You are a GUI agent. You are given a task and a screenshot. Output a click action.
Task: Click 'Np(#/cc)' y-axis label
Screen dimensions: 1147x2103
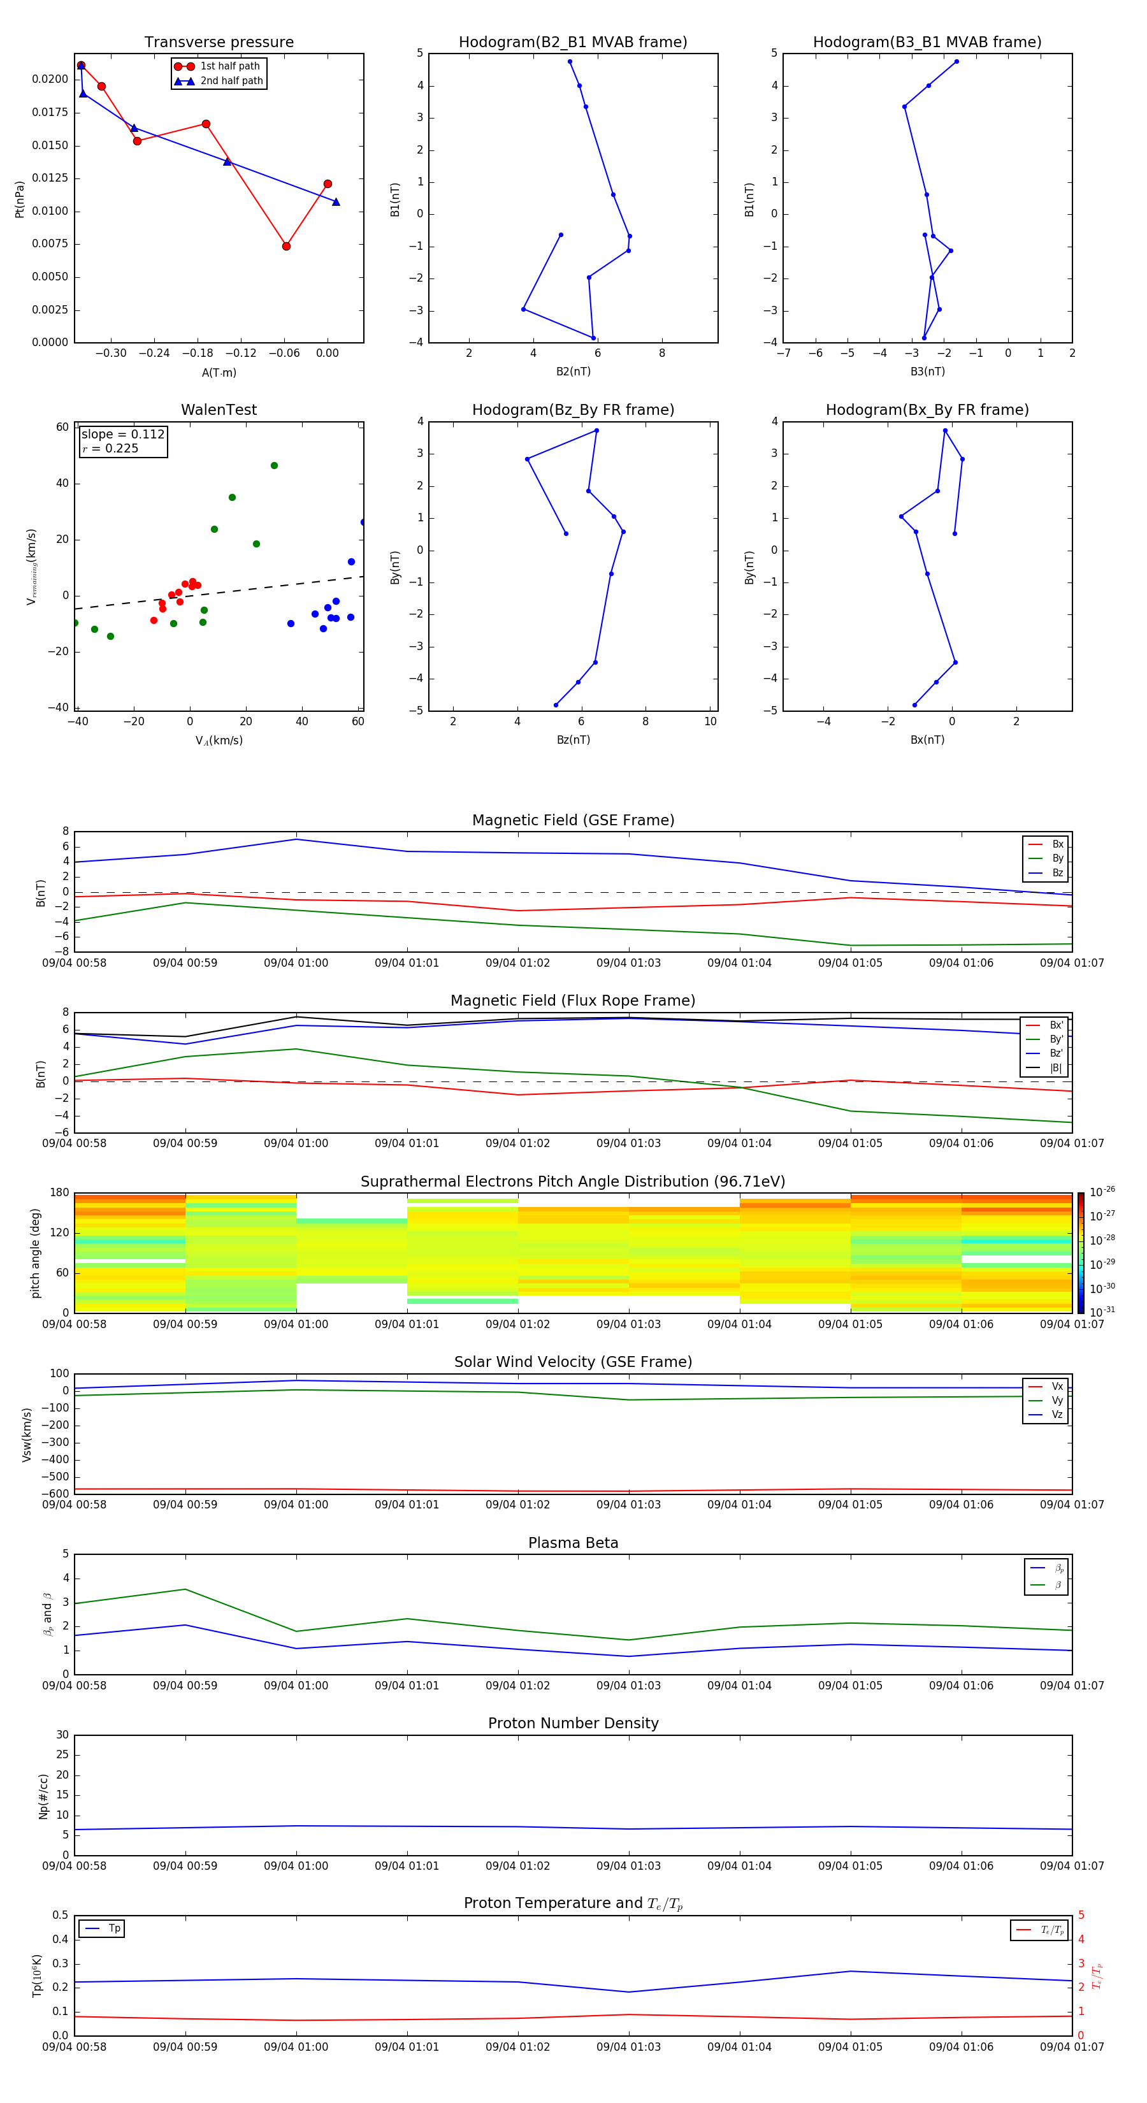pos(44,1796)
